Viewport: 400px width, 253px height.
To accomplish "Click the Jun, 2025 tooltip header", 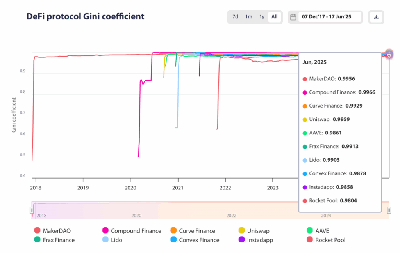I will pos(314,62).
